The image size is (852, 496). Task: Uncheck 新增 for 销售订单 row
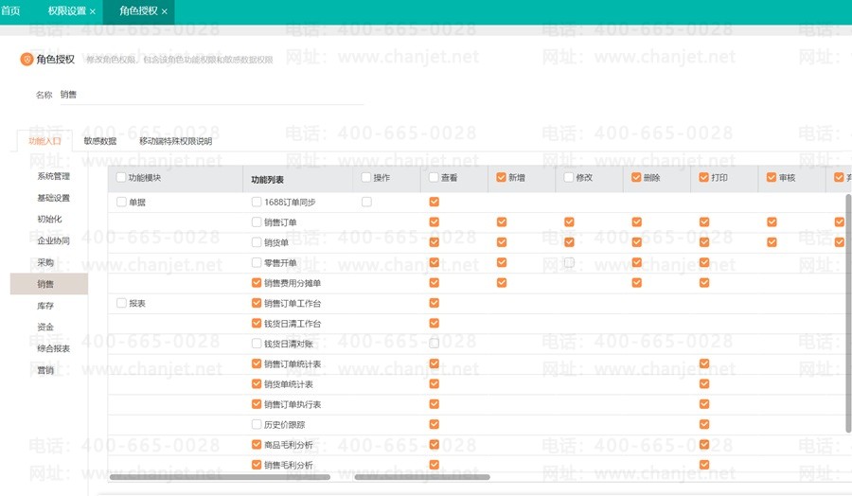pos(502,222)
